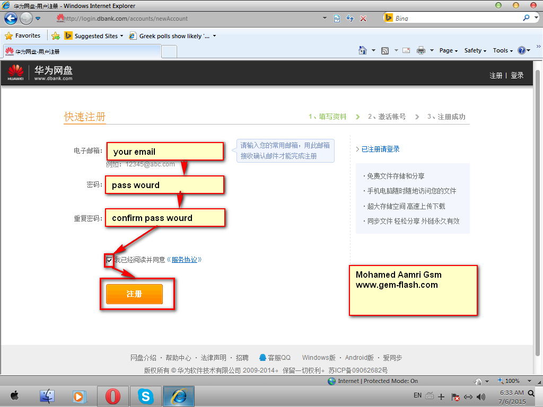
Task: Click the Read Mail icon in command bar
Action: [406, 50]
